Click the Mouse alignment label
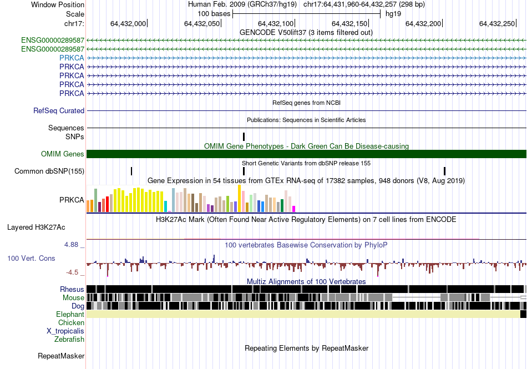This screenshot has width=527, height=369. click(73, 298)
